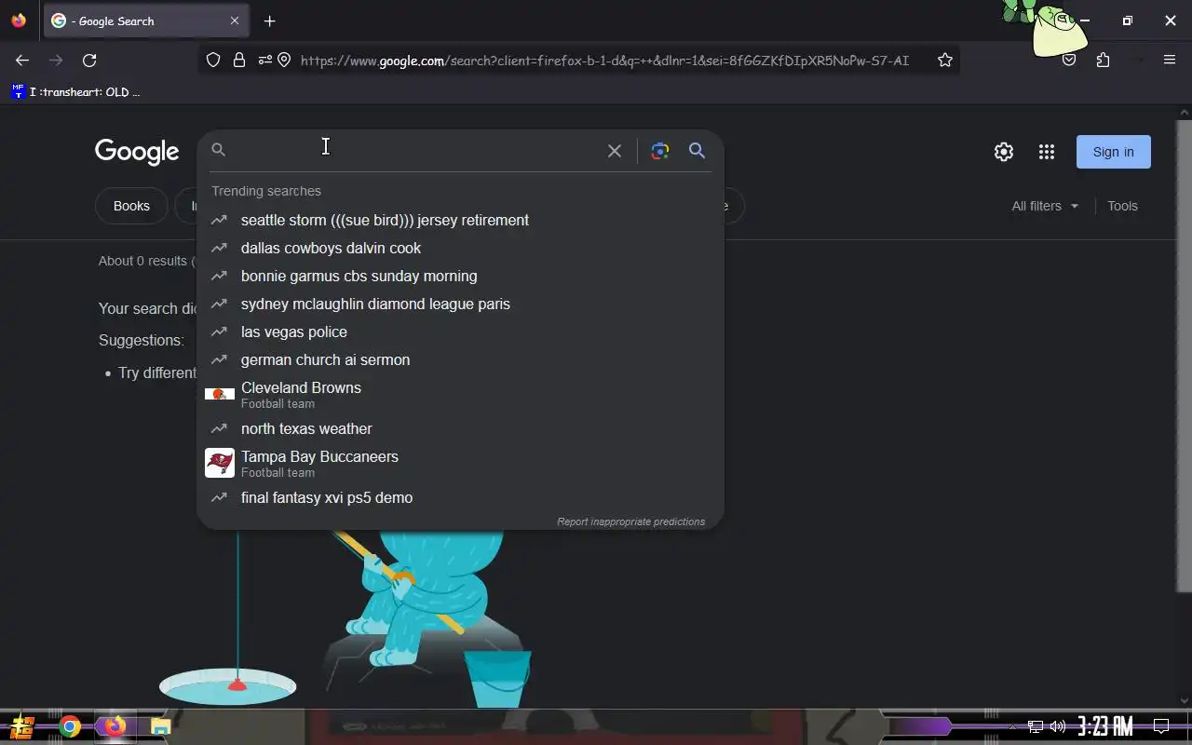Viewport: 1192px width, 745px height.
Task: Click the Tampa Bay Buccaneers logo thumbnail
Action: tap(220, 463)
